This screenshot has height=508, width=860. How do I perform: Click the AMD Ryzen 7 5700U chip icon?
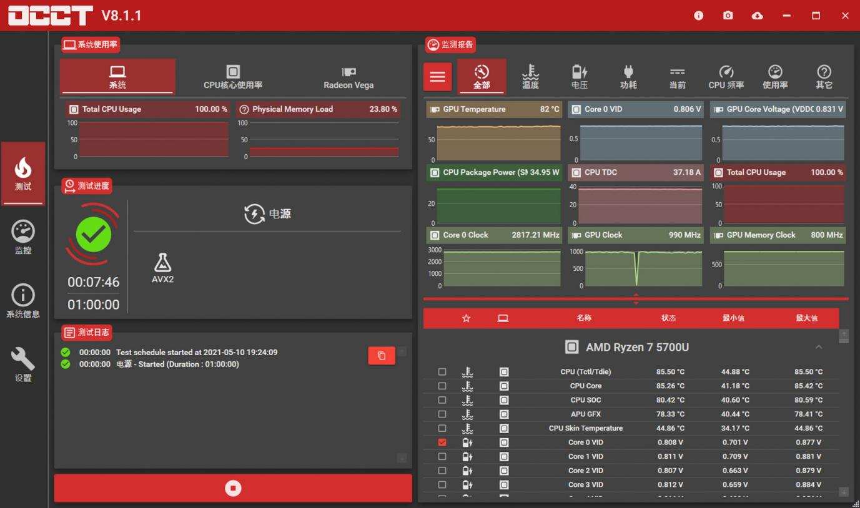pyautogui.click(x=571, y=347)
